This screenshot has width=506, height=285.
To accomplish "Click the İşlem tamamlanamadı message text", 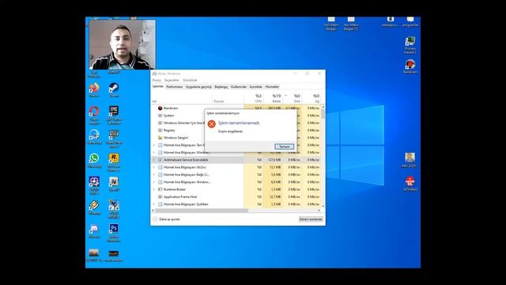I will click(x=239, y=123).
